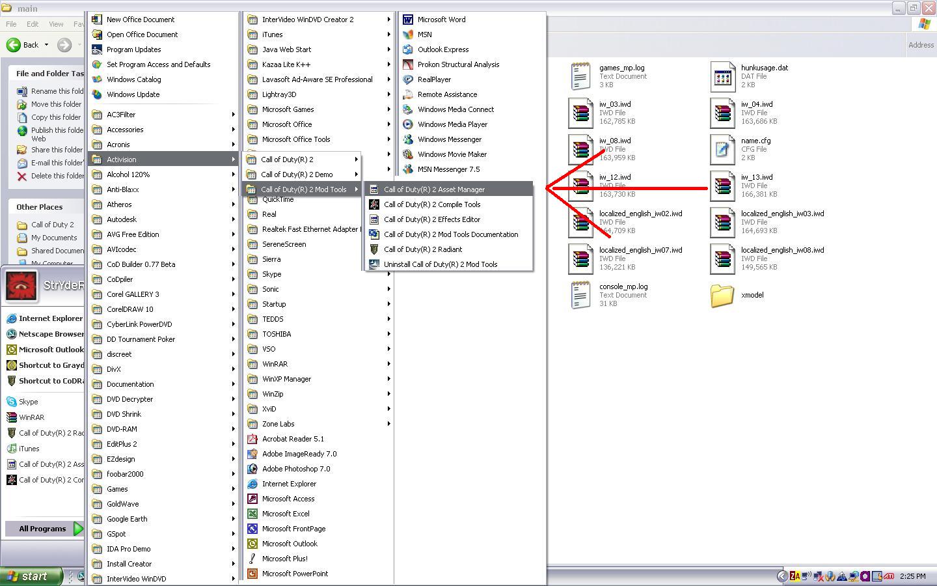Click the Microsoft PowerPoint icon

click(x=252, y=574)
